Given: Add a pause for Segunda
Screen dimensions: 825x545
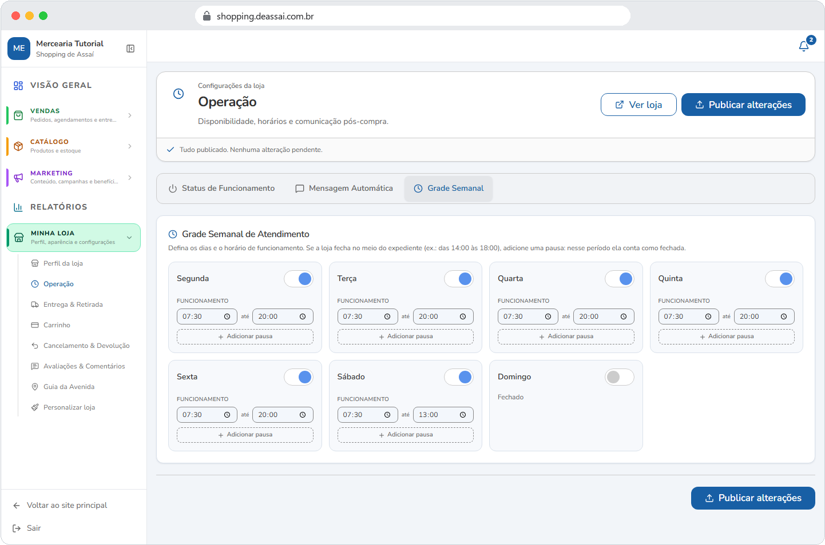Looking at the screenshot, I should (x=245, y=336).
